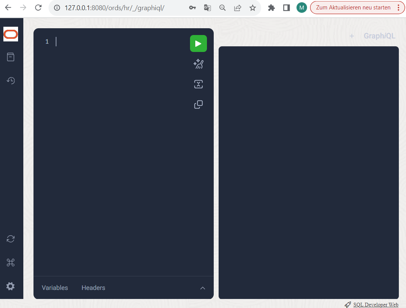Click Zum Aktualisieren neu starten
Viewport: 406px width, 308px height.
click(354, 7)
